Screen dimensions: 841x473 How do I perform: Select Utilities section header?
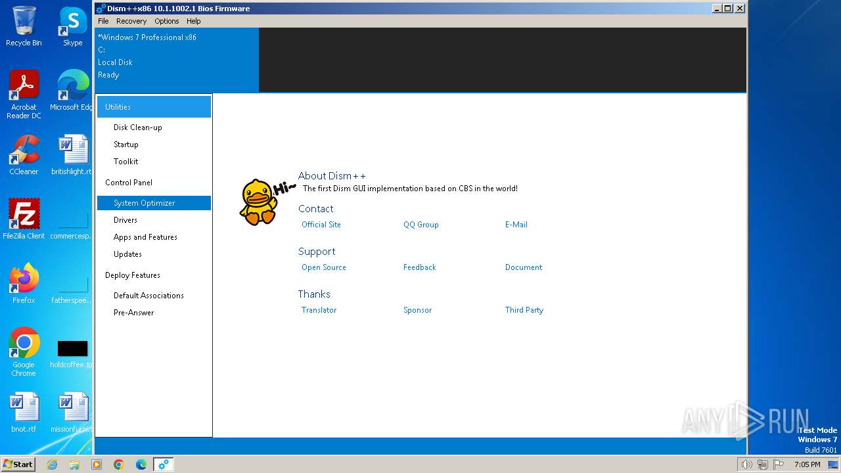pos(154,106)
